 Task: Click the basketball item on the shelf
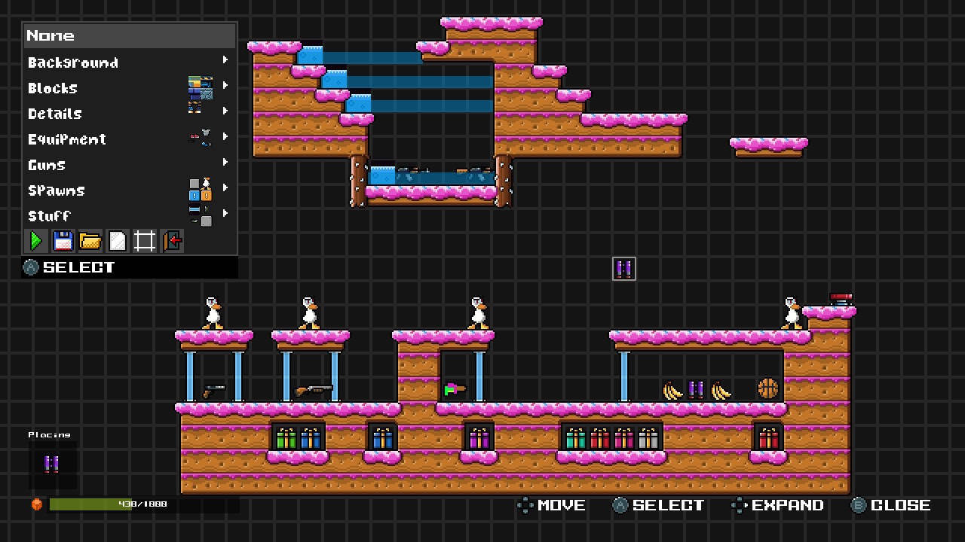point(767,389)
